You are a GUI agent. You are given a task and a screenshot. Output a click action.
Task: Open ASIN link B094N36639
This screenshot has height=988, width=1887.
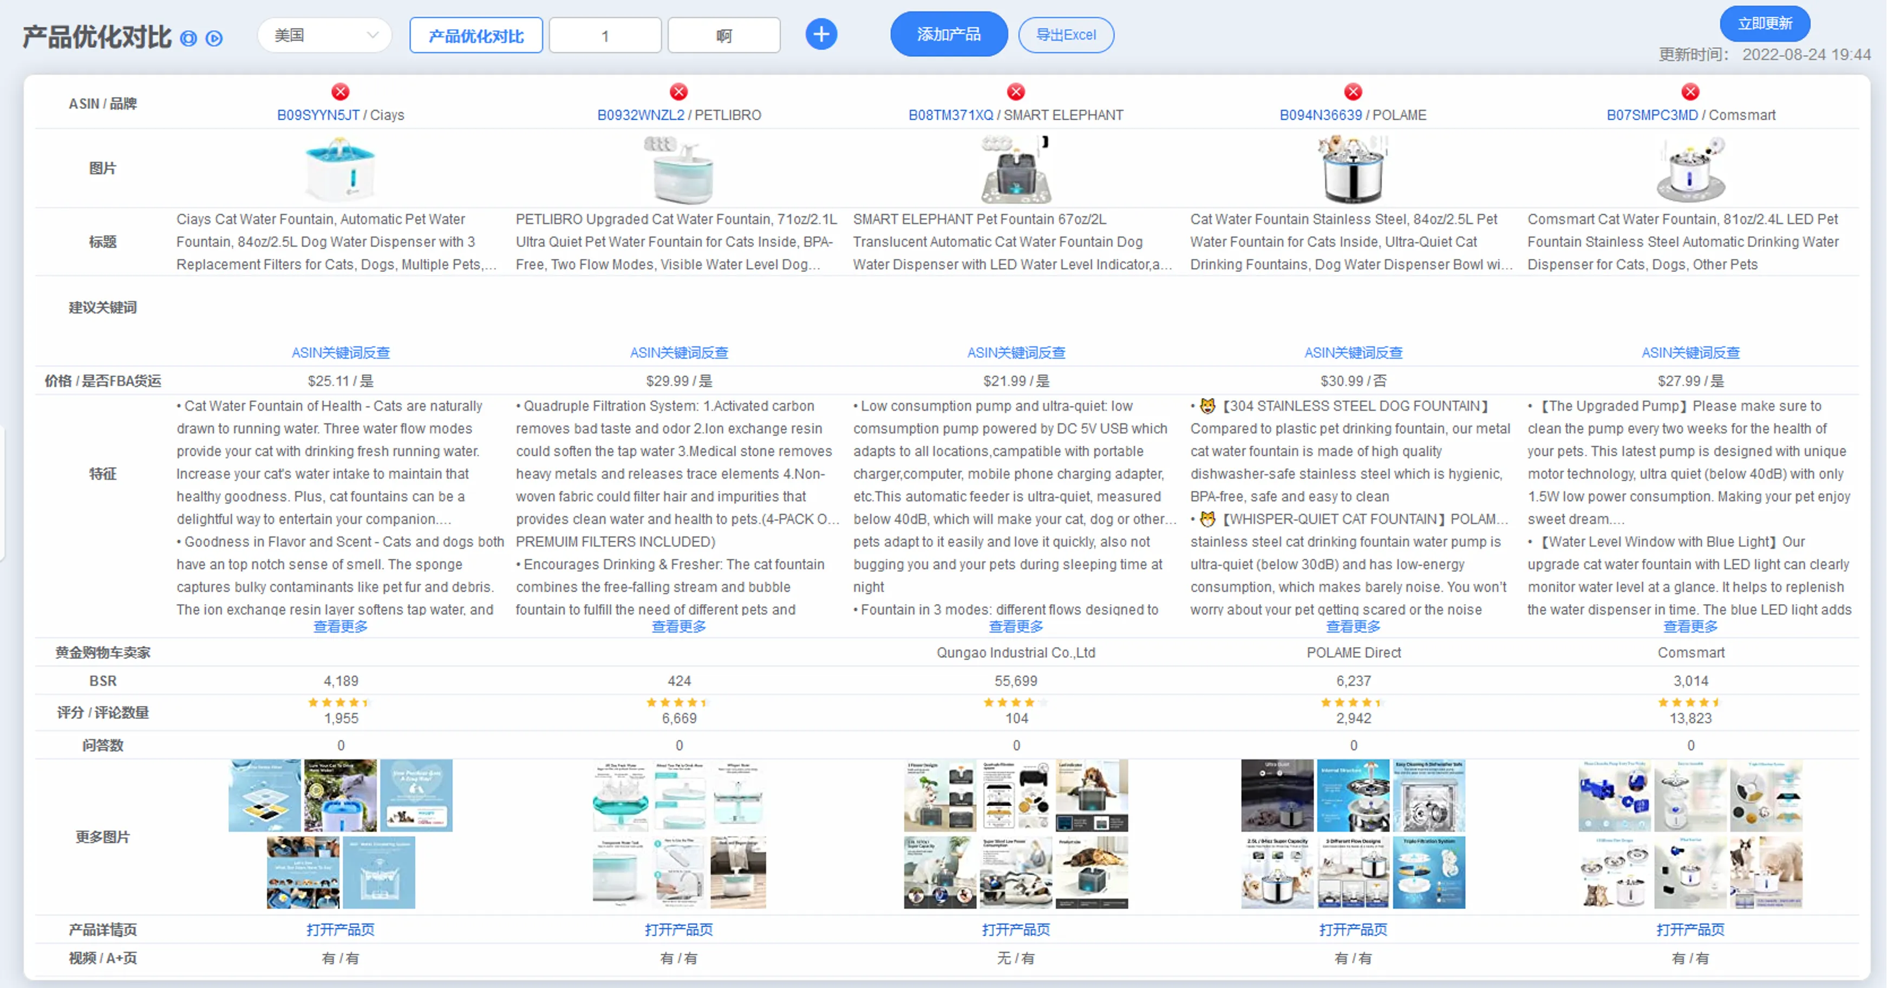(x=1321, y=115)
